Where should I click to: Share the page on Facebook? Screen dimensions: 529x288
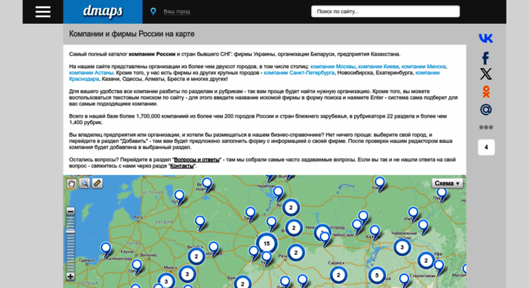[486, 58]
